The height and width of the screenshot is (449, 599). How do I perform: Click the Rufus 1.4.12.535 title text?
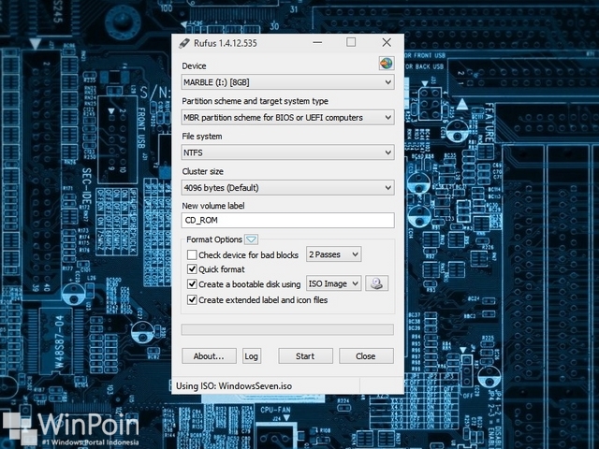coord(226,43)
